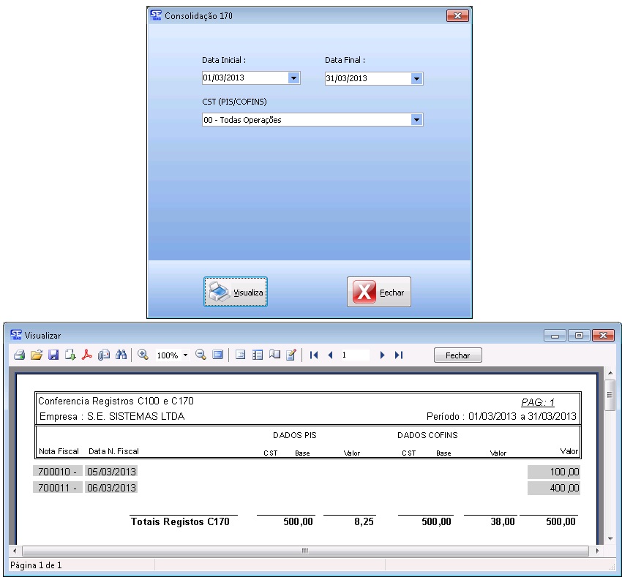Open the 100% zoom level dropdown
Image resolution: width=622 pixels, height=577 pixels.
[186, 355]
